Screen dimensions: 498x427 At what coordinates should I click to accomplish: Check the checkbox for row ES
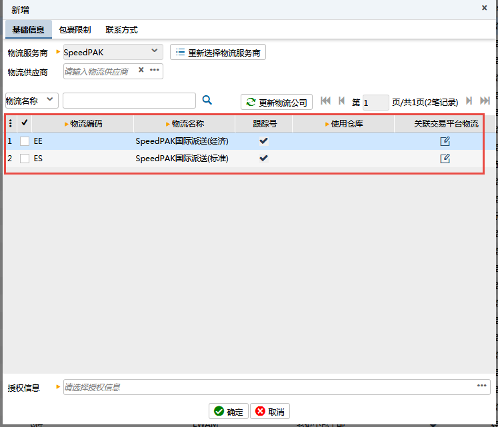25,159
